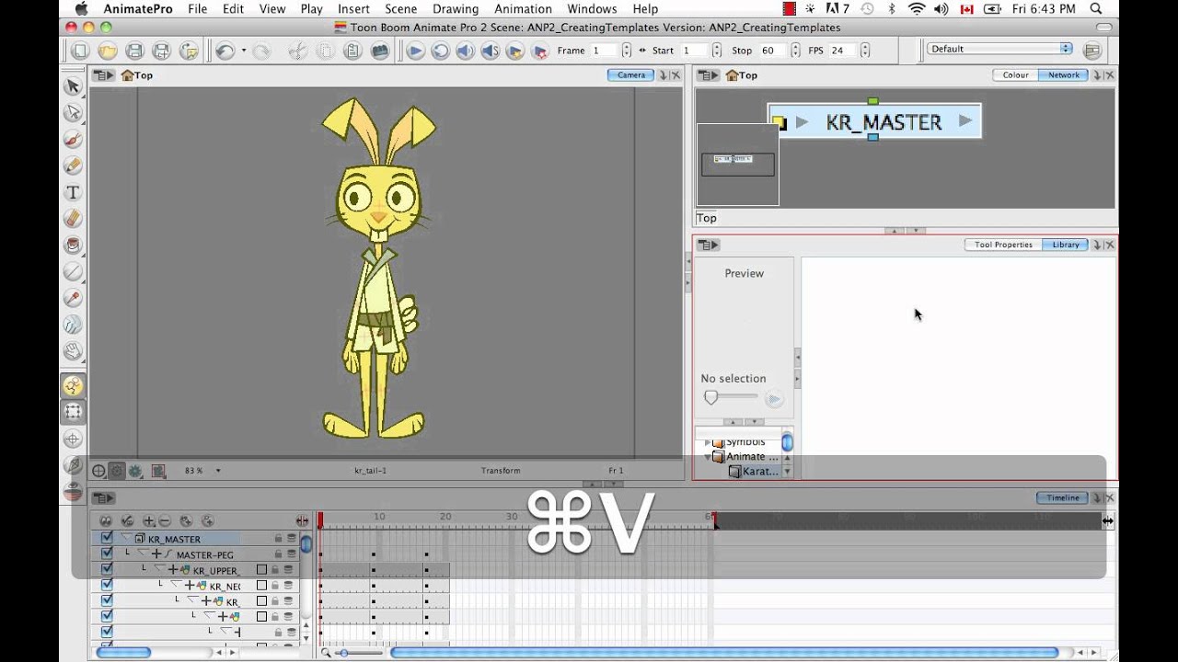Uncheck the KR_NEC layer checkbox

pos(107,585)
